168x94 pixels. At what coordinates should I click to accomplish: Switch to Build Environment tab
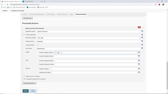pos(62,14)
